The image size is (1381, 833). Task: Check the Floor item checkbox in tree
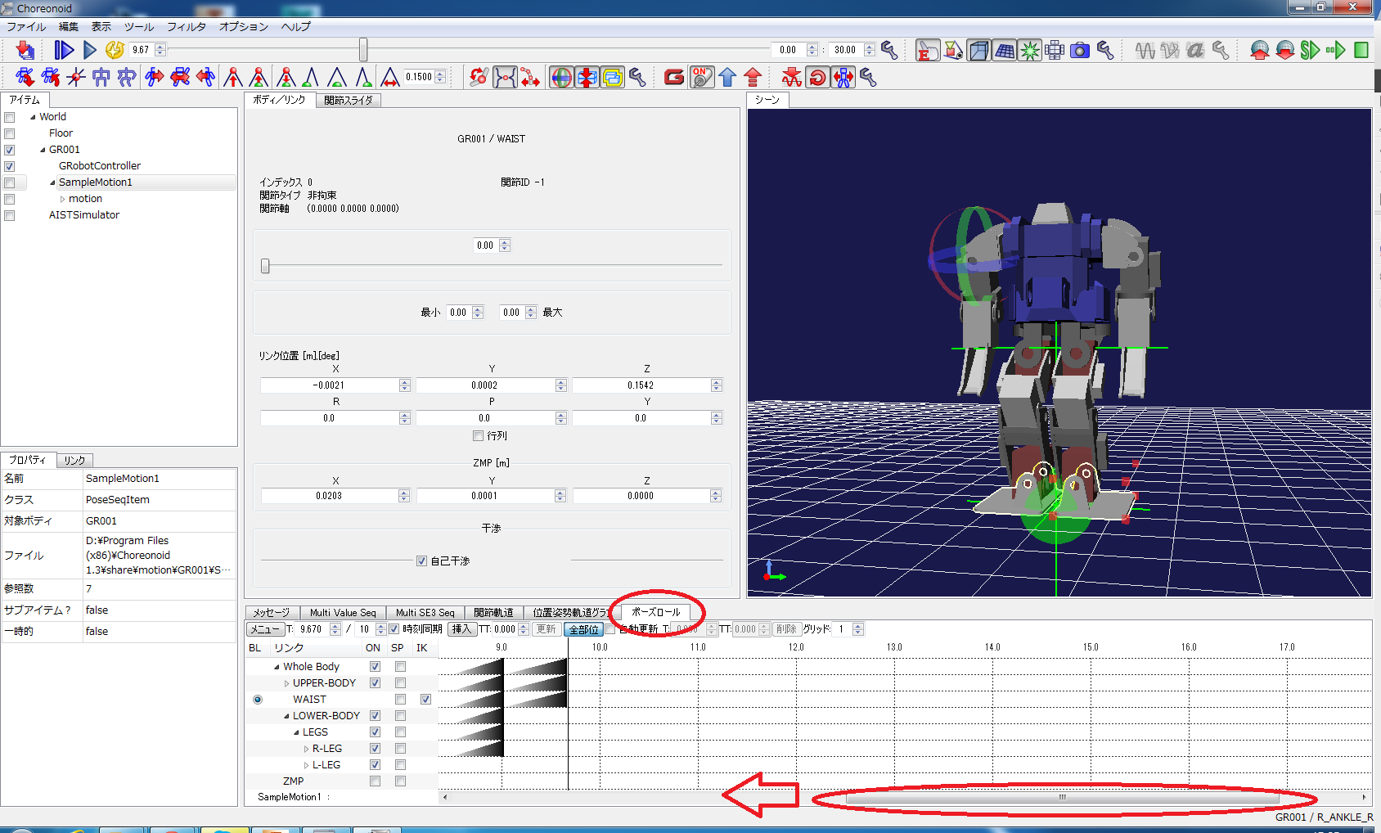click(x=10, y=133)
